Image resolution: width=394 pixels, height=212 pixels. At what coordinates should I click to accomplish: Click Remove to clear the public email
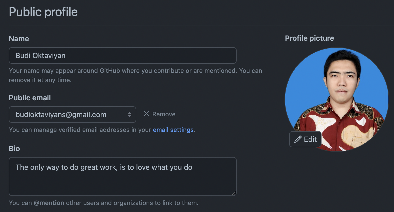pyautogui.click(x=164, y=114)
